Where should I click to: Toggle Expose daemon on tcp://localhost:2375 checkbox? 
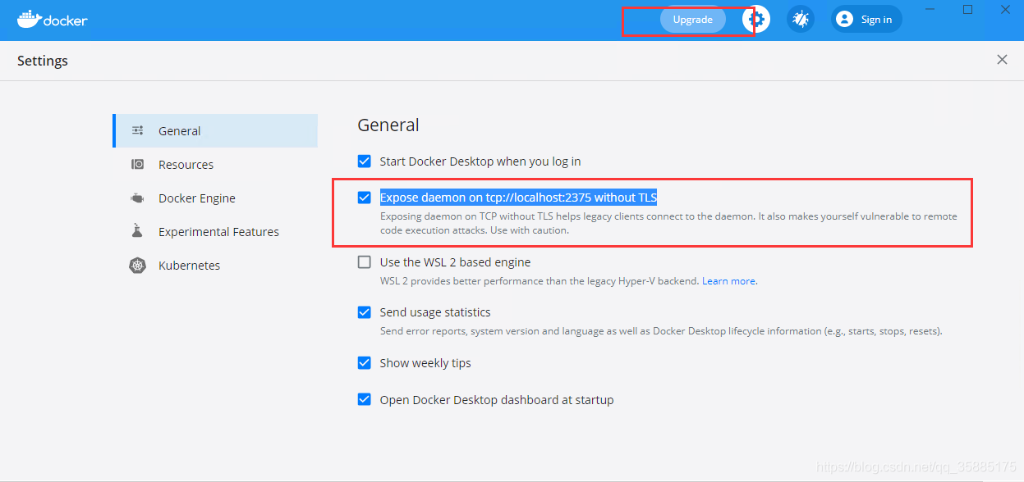365,198
